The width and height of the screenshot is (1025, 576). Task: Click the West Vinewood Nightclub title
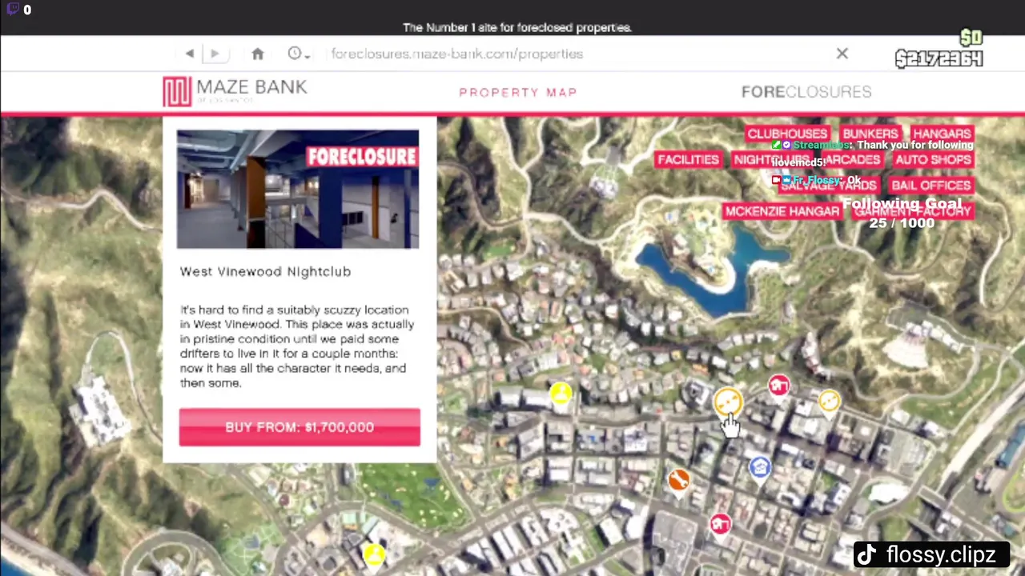click(x=265, y=272)
